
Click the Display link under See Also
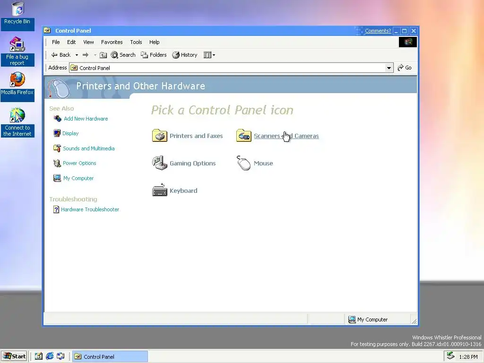point(70,133)
